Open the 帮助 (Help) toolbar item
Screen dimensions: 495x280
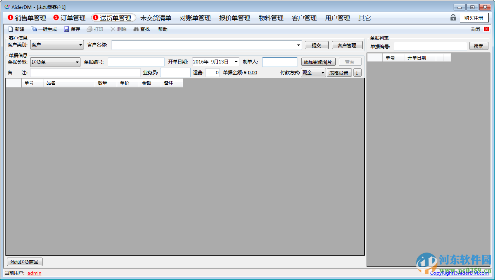pyautogui.click(x=162, y=29)
